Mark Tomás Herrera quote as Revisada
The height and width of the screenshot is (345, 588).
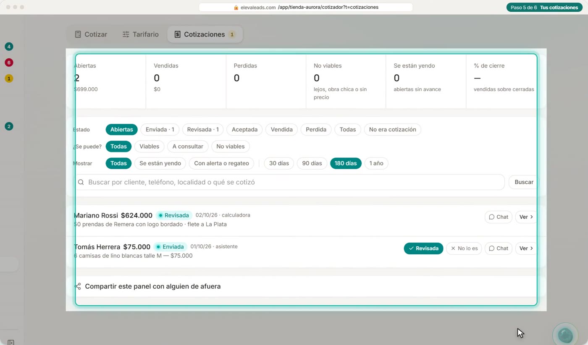(423, 248)
